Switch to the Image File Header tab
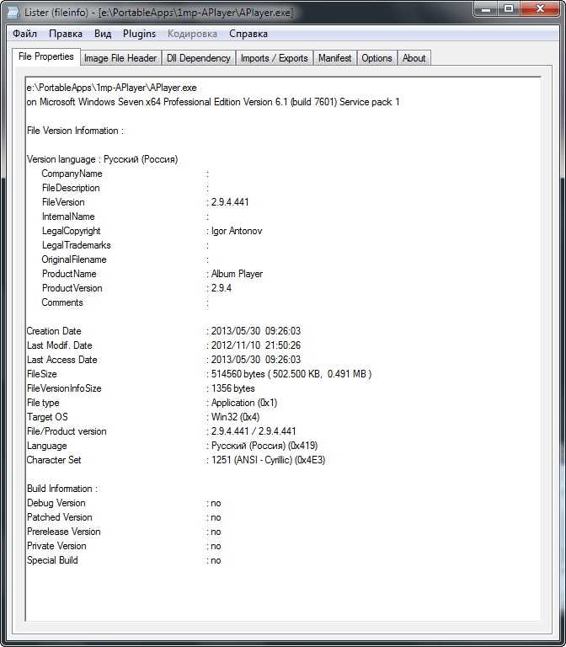 (x=120, y=58)
